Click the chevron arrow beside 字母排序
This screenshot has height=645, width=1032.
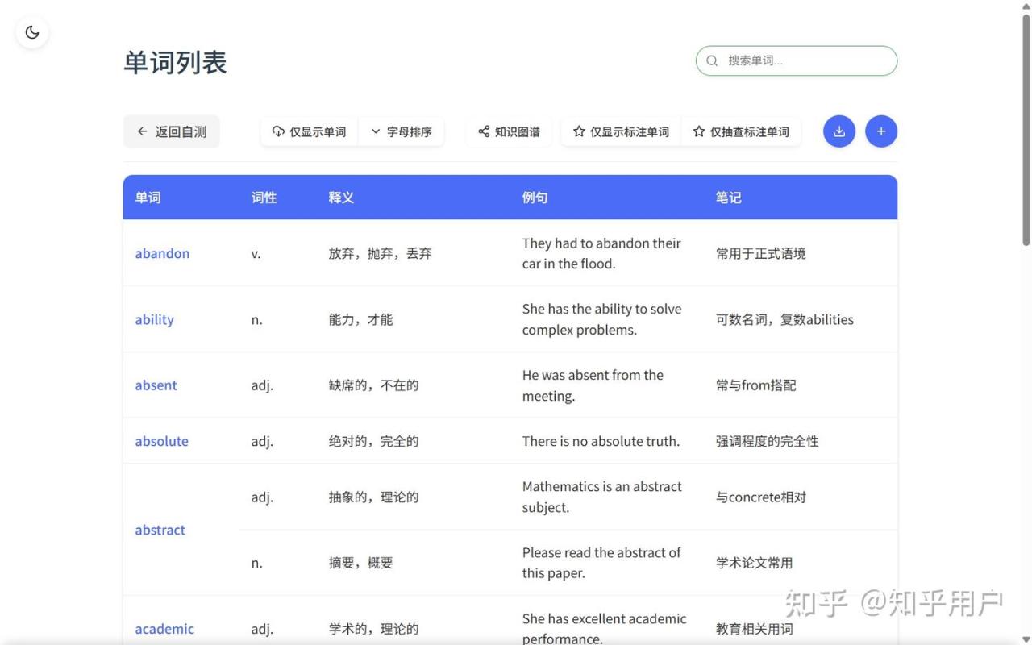(x=376, y=131)
